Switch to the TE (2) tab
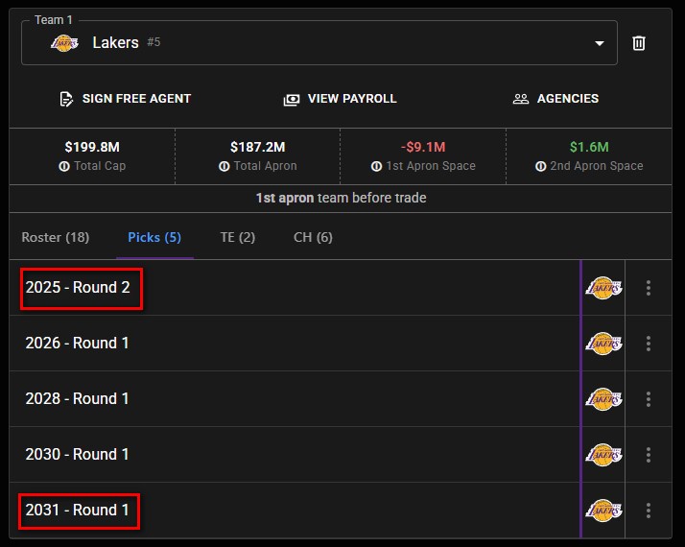This screenshot has width=685, height=547. tap(237, 237)
